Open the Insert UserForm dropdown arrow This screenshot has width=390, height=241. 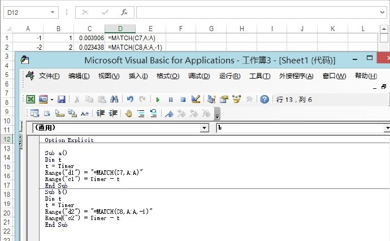pos(52,100)
